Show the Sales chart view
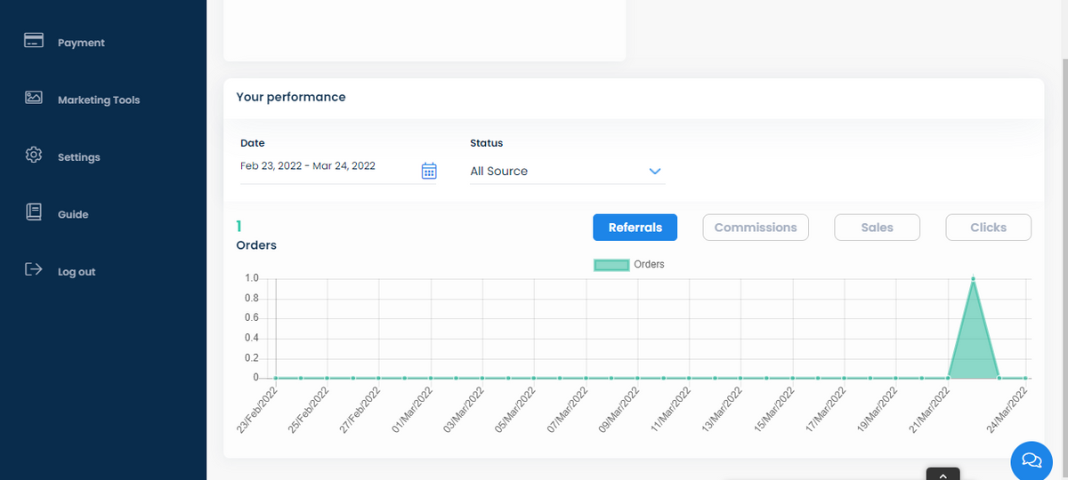The image size is (1068, 480). [877, 228]
